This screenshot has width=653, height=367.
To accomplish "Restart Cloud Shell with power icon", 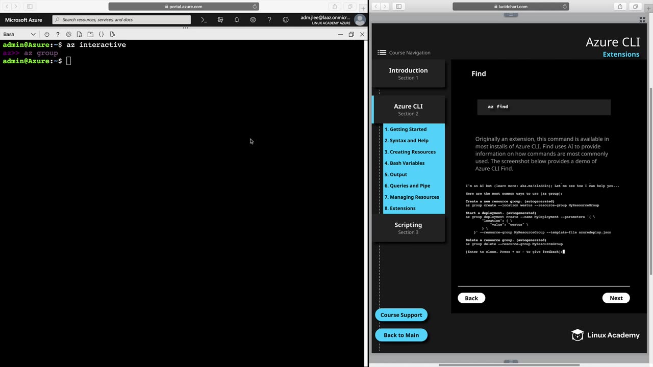I will (47, 34).
